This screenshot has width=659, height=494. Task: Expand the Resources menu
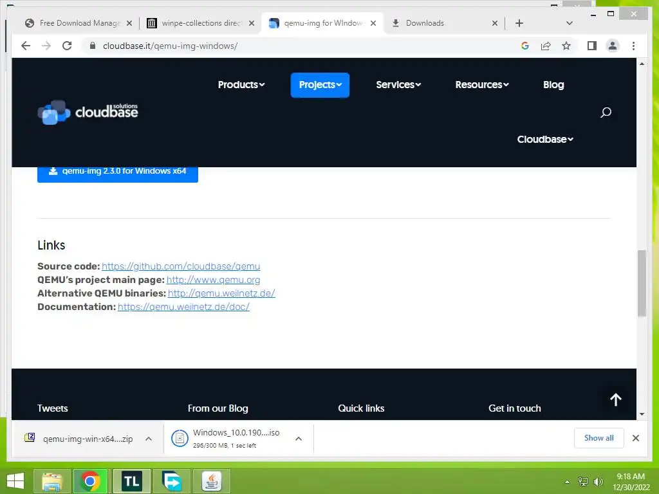pos(482,85)
